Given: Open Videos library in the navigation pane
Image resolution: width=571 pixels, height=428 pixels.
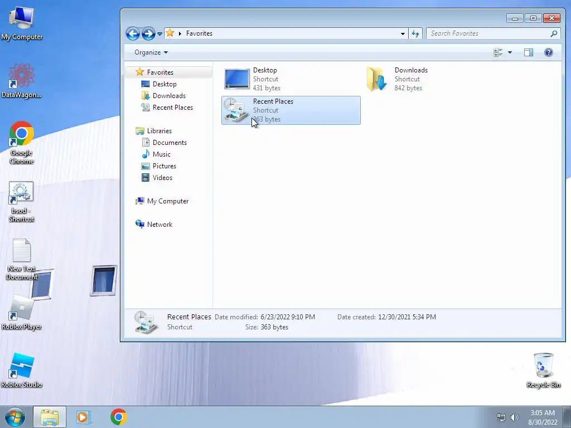Looking at the screenshot, I should point(162,178).
